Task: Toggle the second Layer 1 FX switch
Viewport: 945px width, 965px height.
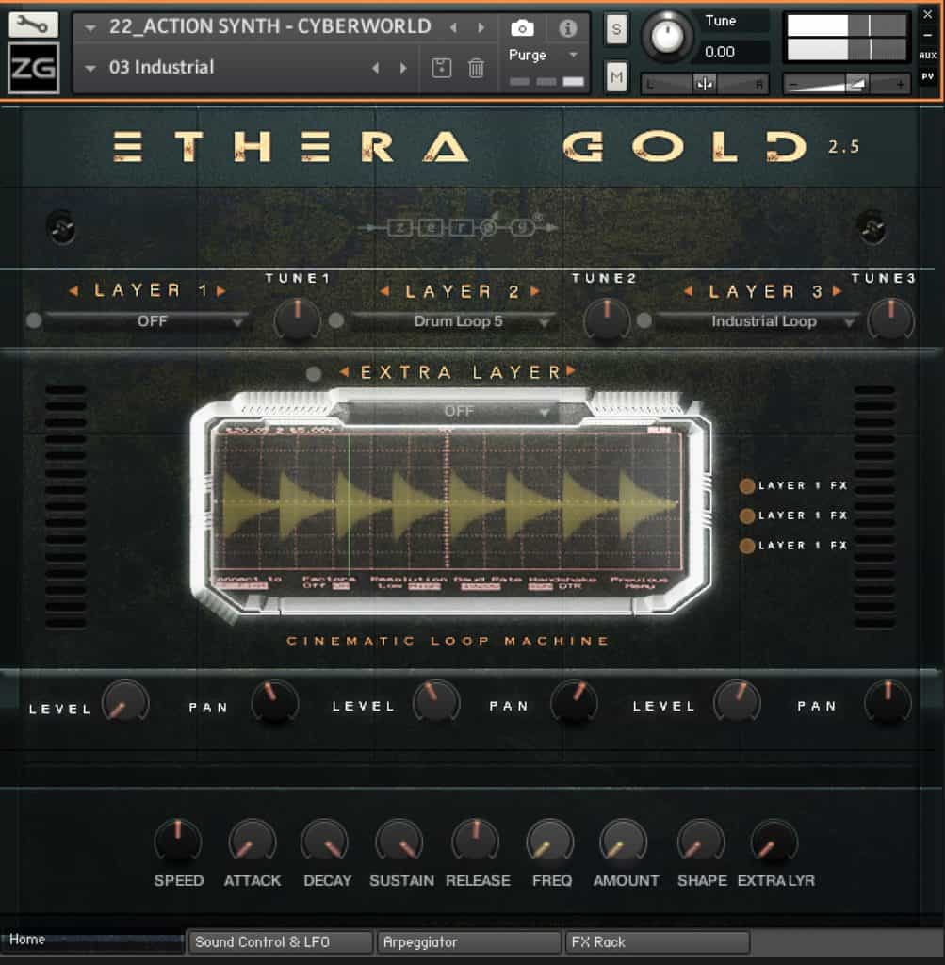Action: coord(747,515)
